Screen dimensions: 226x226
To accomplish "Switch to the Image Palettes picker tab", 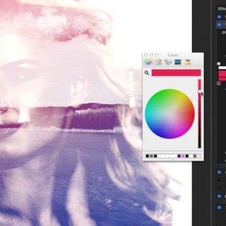I will (x=178, y=62).
